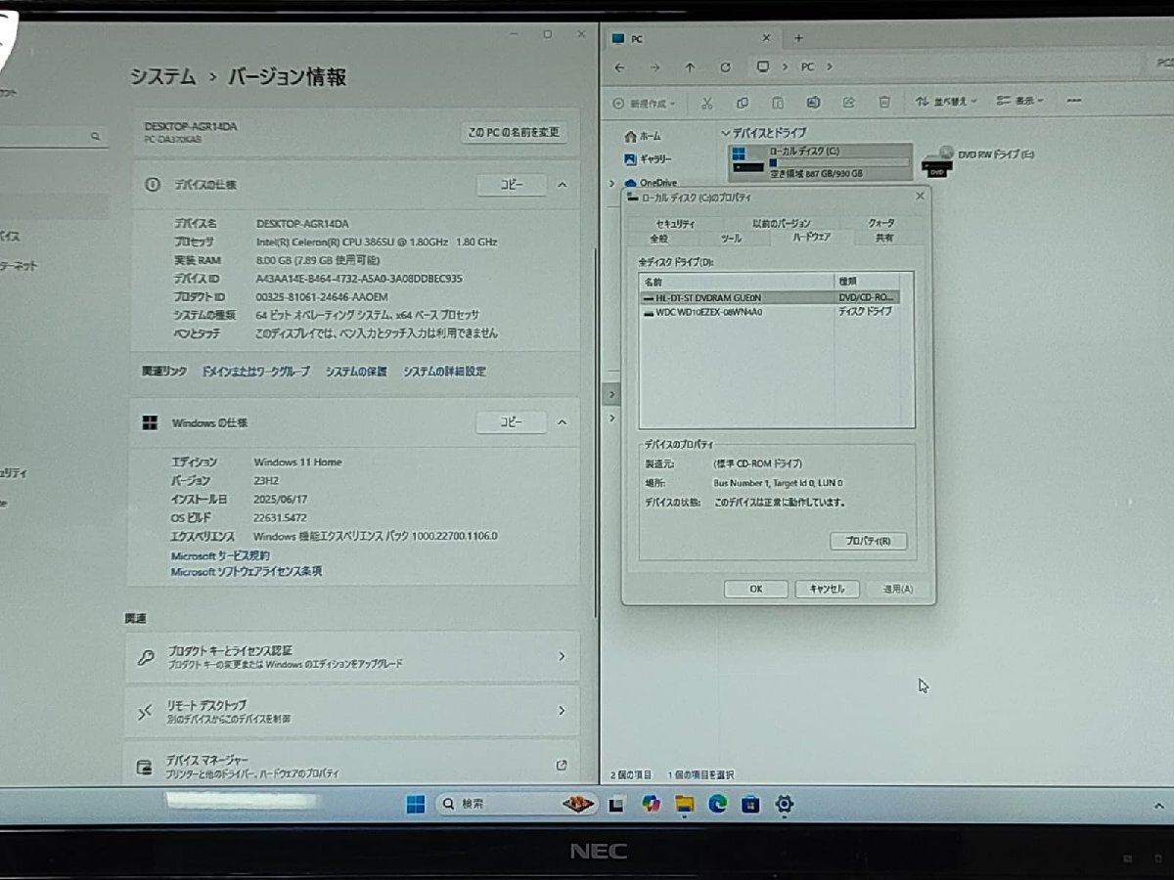This screenshot has width=1174, height=880.
Task: Click the 名前 column header in drive list
Action: pos(737,281)
